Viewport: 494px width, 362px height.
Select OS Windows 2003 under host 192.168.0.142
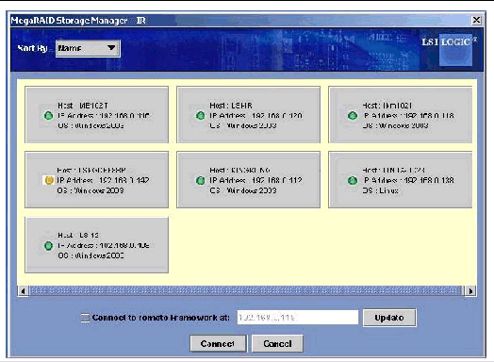(x=91, y=190)
